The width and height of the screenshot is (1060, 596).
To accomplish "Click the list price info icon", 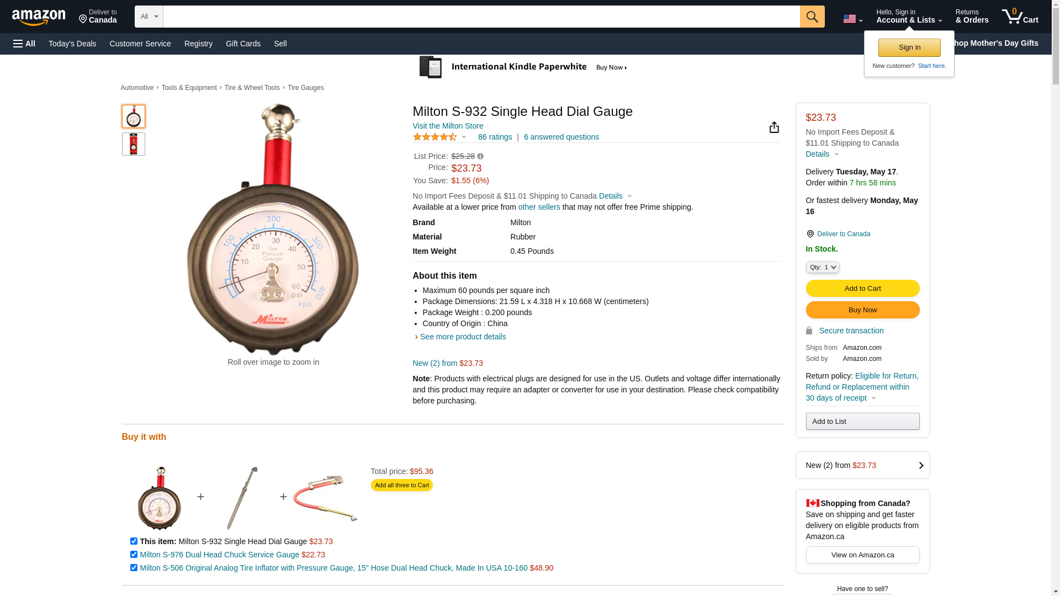I will [480, 156].
